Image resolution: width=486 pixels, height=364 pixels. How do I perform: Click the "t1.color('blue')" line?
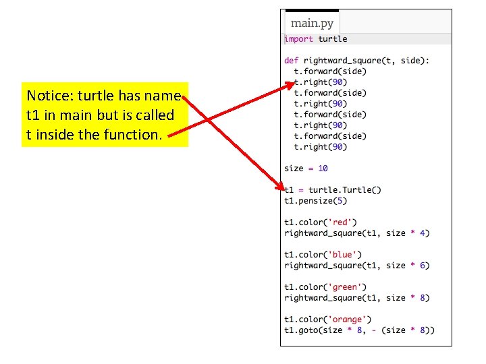click(323, 255)
